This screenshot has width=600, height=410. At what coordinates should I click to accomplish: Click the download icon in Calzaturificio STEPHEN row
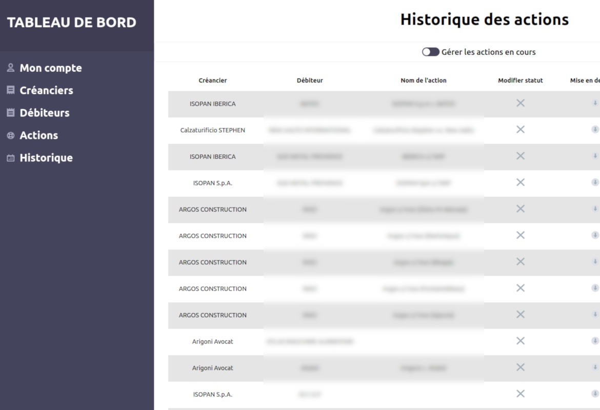(x=595, y=130)
